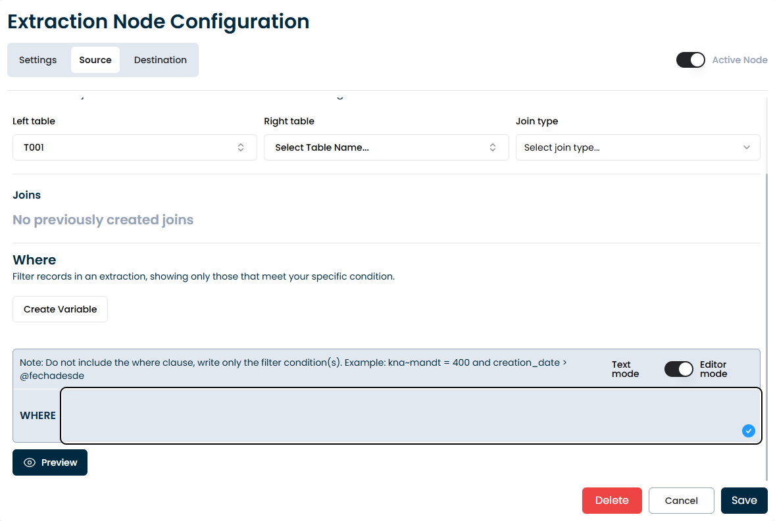Click the up-down chevron in Right table field

[493, 147]
